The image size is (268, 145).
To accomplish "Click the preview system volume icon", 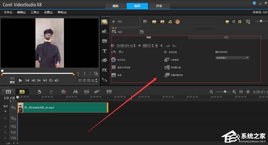I will point(57,80).
